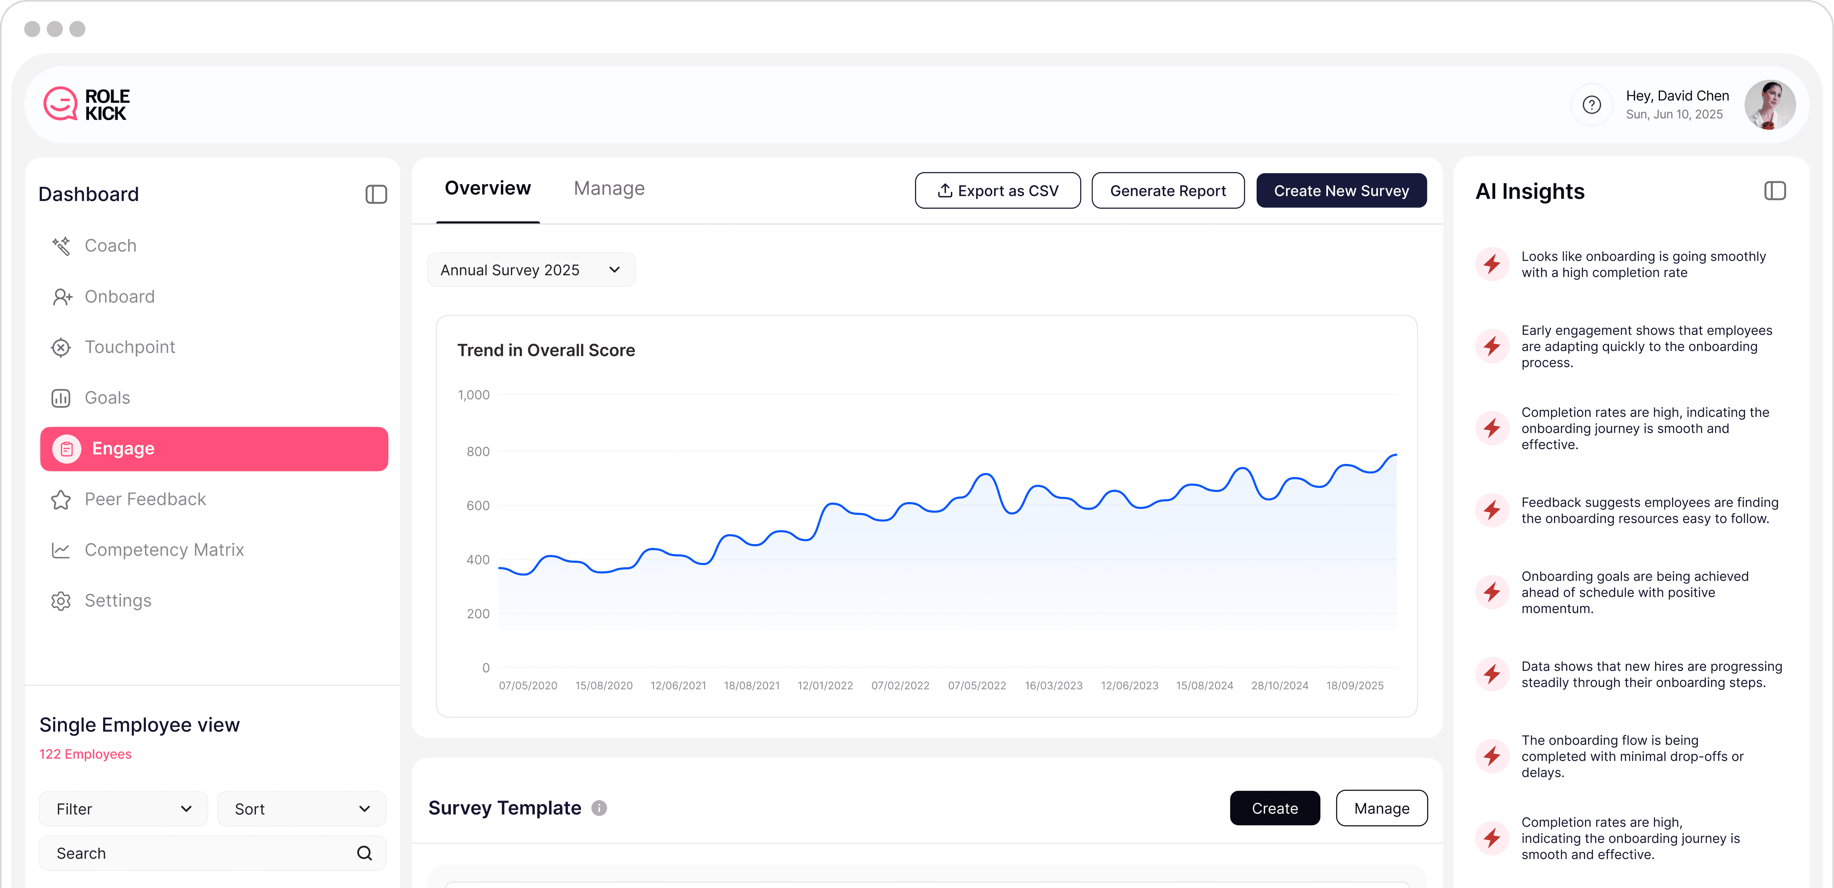
Task: Click the Survey Template info icon
Action: pos(599,808)
